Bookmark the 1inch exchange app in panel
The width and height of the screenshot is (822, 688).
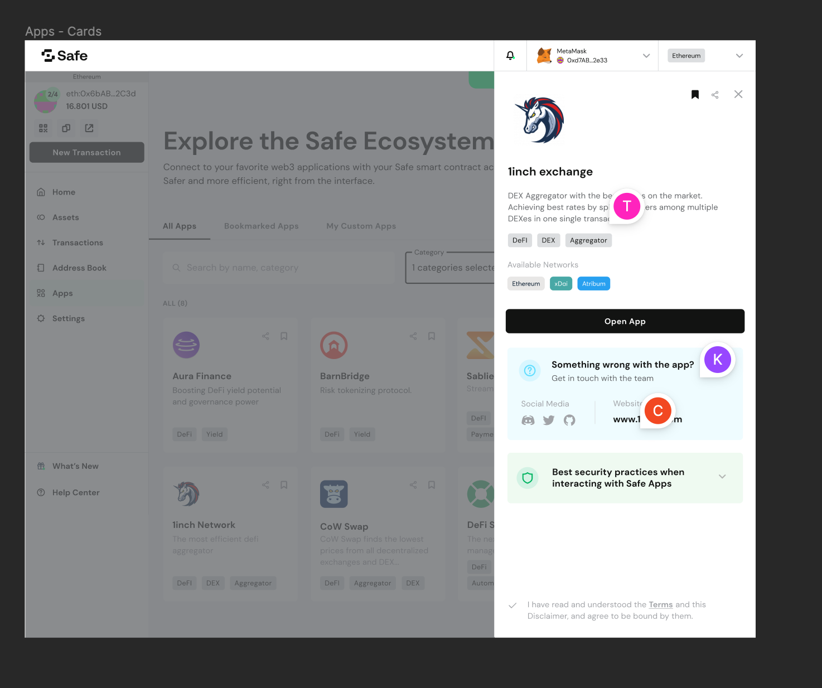695,95
